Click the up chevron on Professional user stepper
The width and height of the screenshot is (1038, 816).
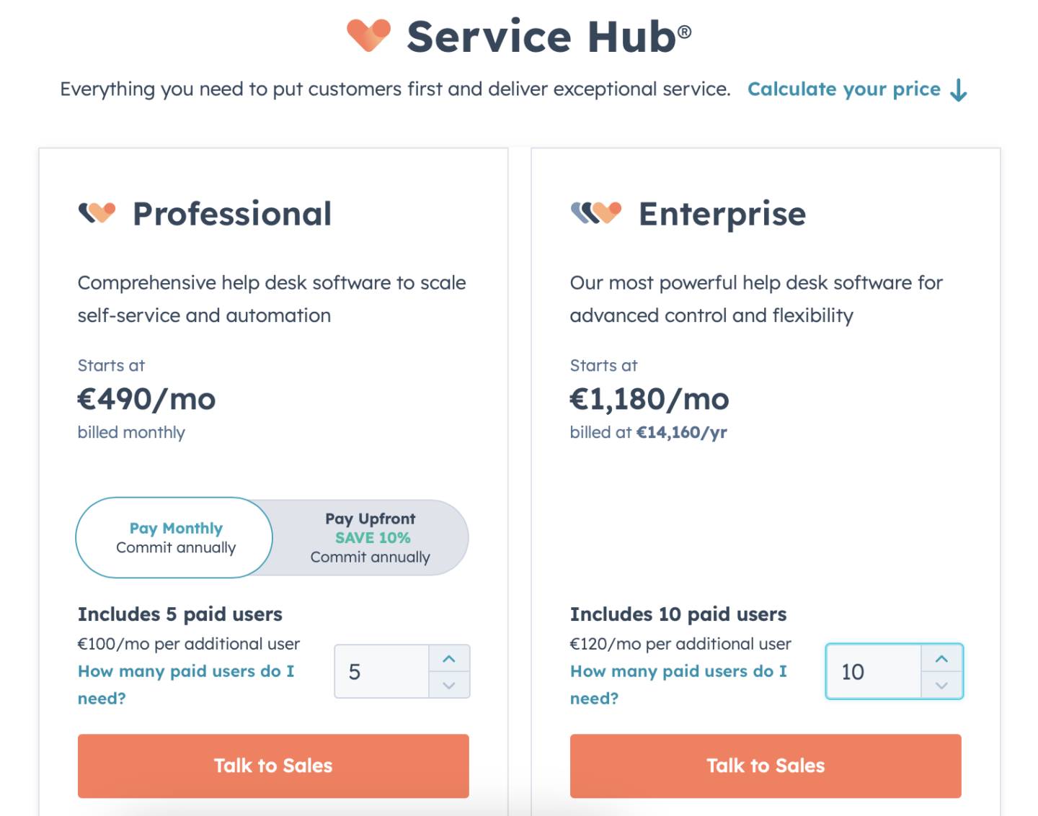point(448,658)
